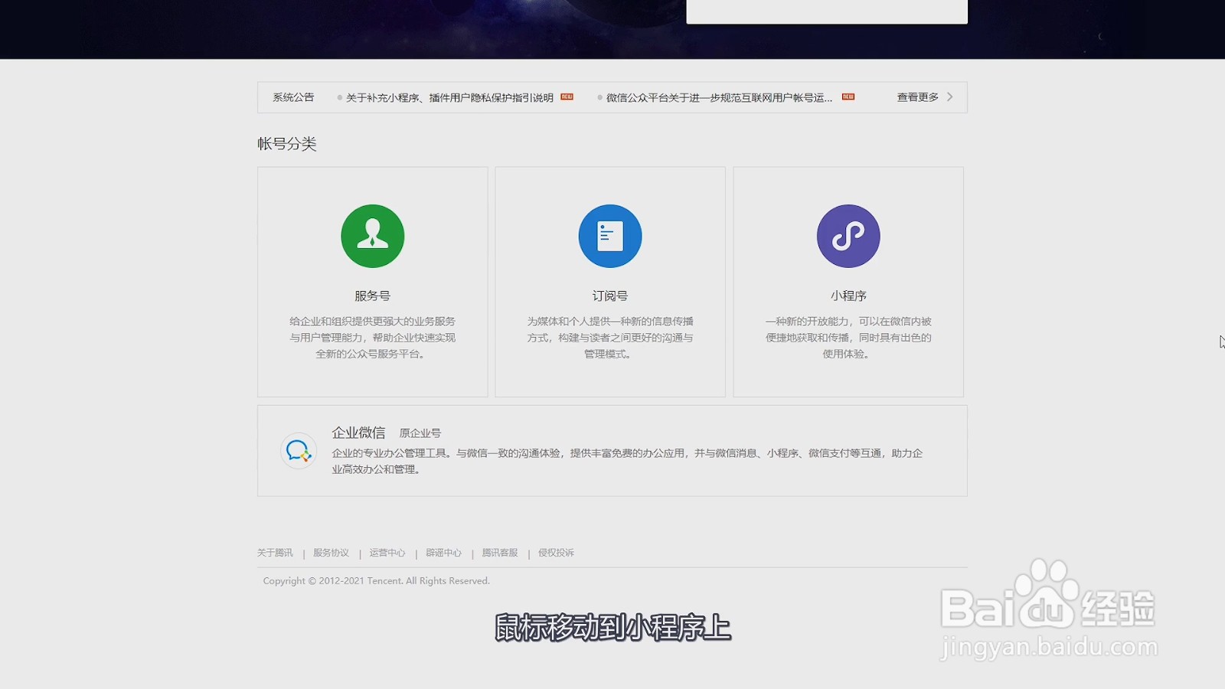Viewport: 1225px width, 689px height.
Task: Click the blue 订阅号 document icon
Action: [x=609, y=236]
